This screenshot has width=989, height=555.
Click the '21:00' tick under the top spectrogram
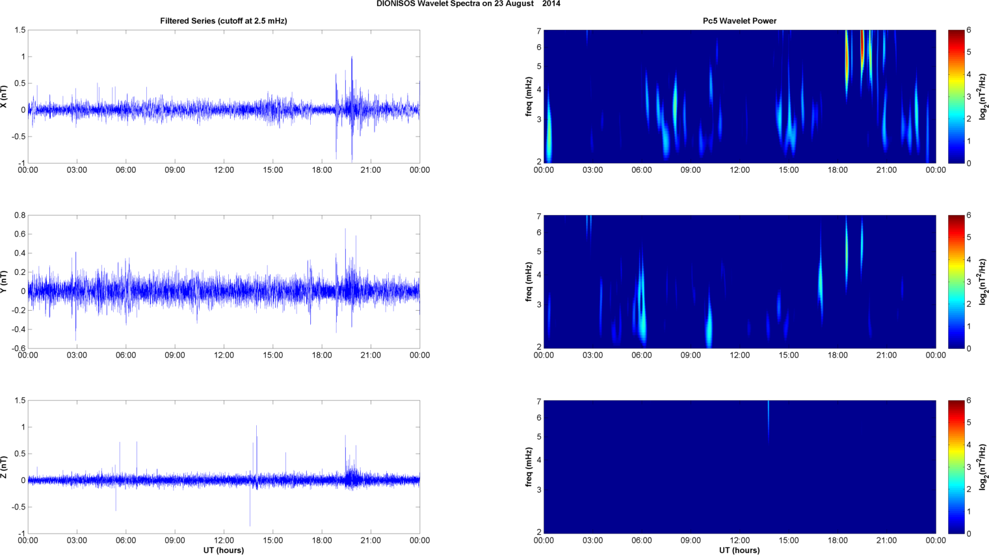886,170
